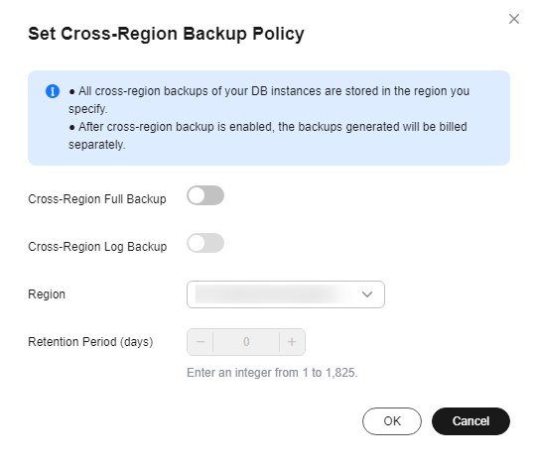Decrease retention period with minus icon
Screen dimensions: 536x465
(x=201, y=342)
